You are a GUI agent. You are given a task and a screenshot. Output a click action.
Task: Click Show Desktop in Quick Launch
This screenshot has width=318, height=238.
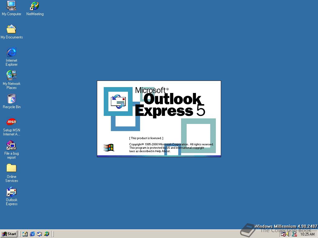click(25, 234)
